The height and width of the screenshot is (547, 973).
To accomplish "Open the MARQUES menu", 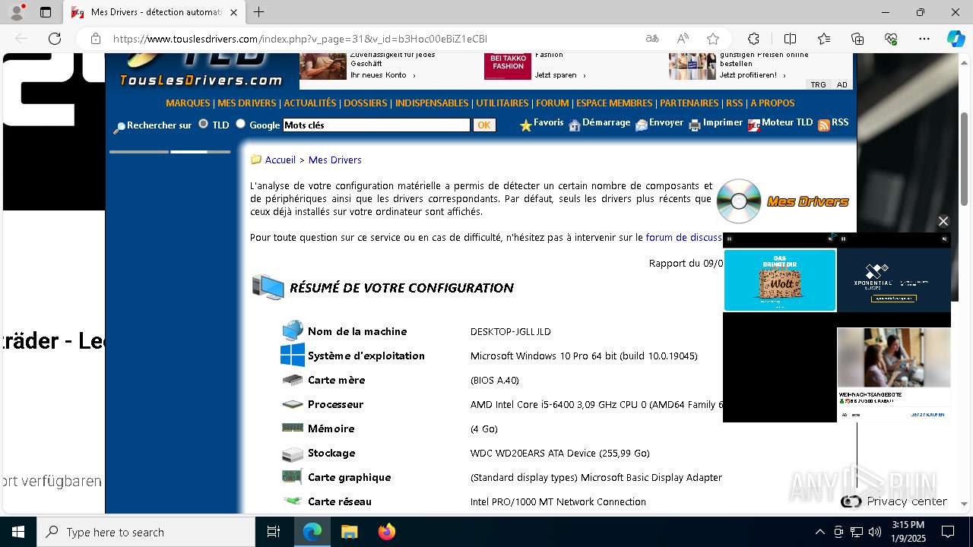I will click(188, 103).
